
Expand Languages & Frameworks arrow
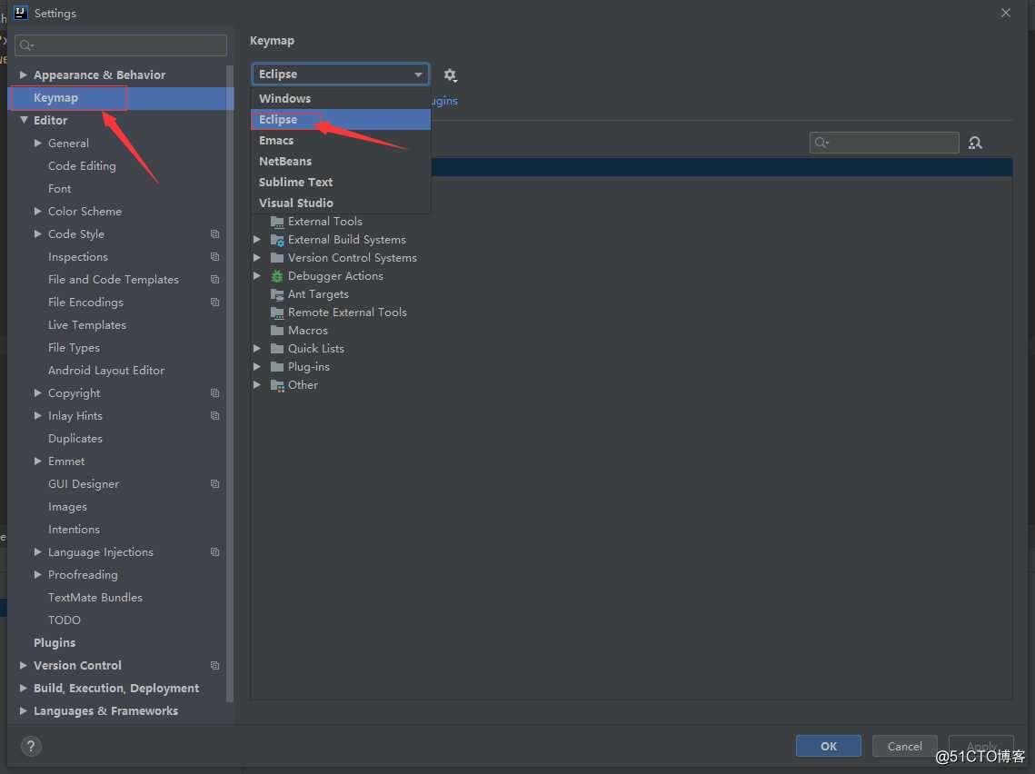click(23, 711)
